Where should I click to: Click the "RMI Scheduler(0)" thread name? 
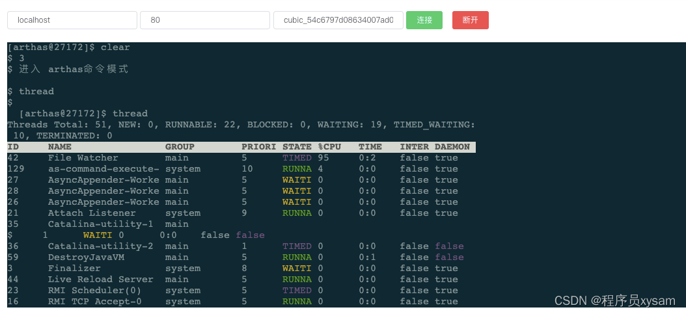(95, 291)
